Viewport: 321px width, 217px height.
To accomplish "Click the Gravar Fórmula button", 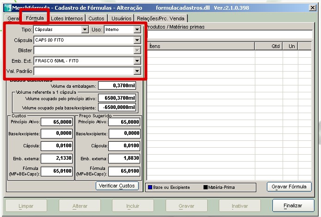I will pos(289,187).
